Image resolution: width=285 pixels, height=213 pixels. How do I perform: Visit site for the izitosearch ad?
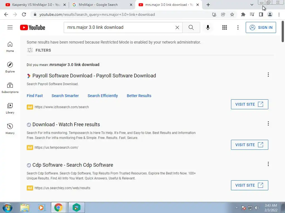click(250, 104)
